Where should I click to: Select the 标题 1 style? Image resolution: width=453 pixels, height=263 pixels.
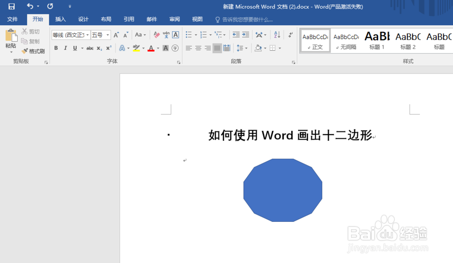tap(377, 41)
